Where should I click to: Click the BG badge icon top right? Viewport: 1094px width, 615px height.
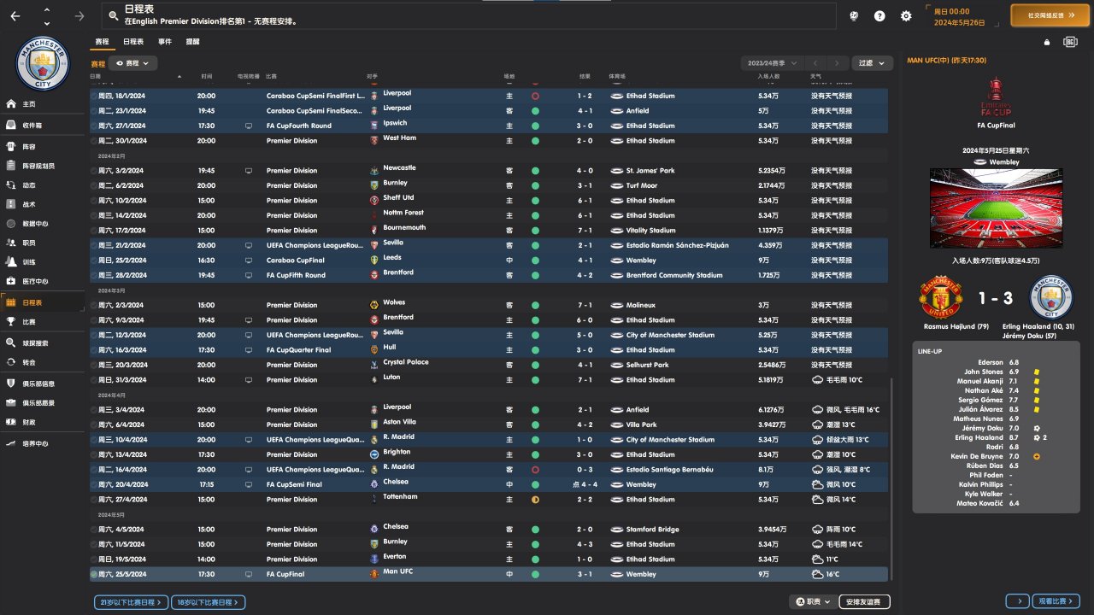1070,42
